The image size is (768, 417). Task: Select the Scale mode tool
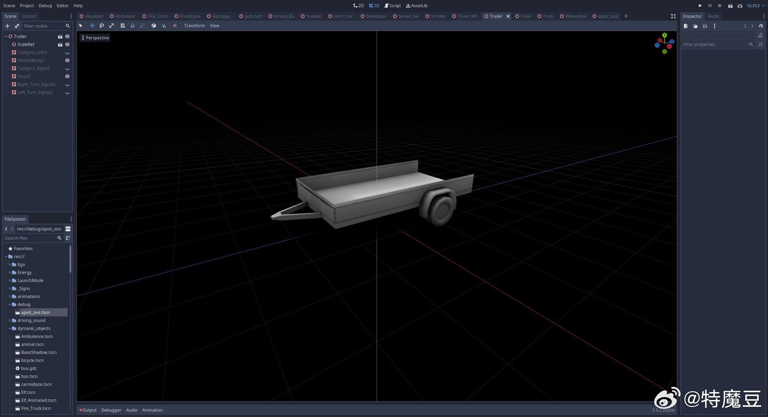(111, 25)
